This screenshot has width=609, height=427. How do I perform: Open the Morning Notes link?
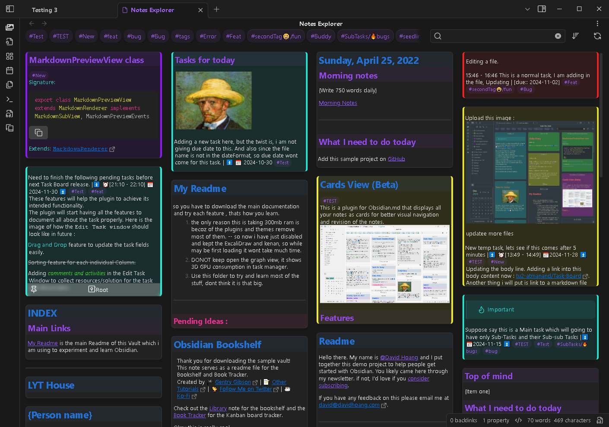(338, 103)
